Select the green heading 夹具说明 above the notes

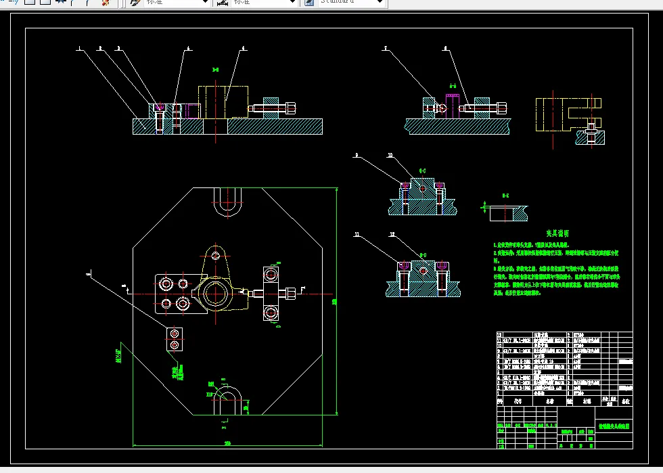[557, 233]
